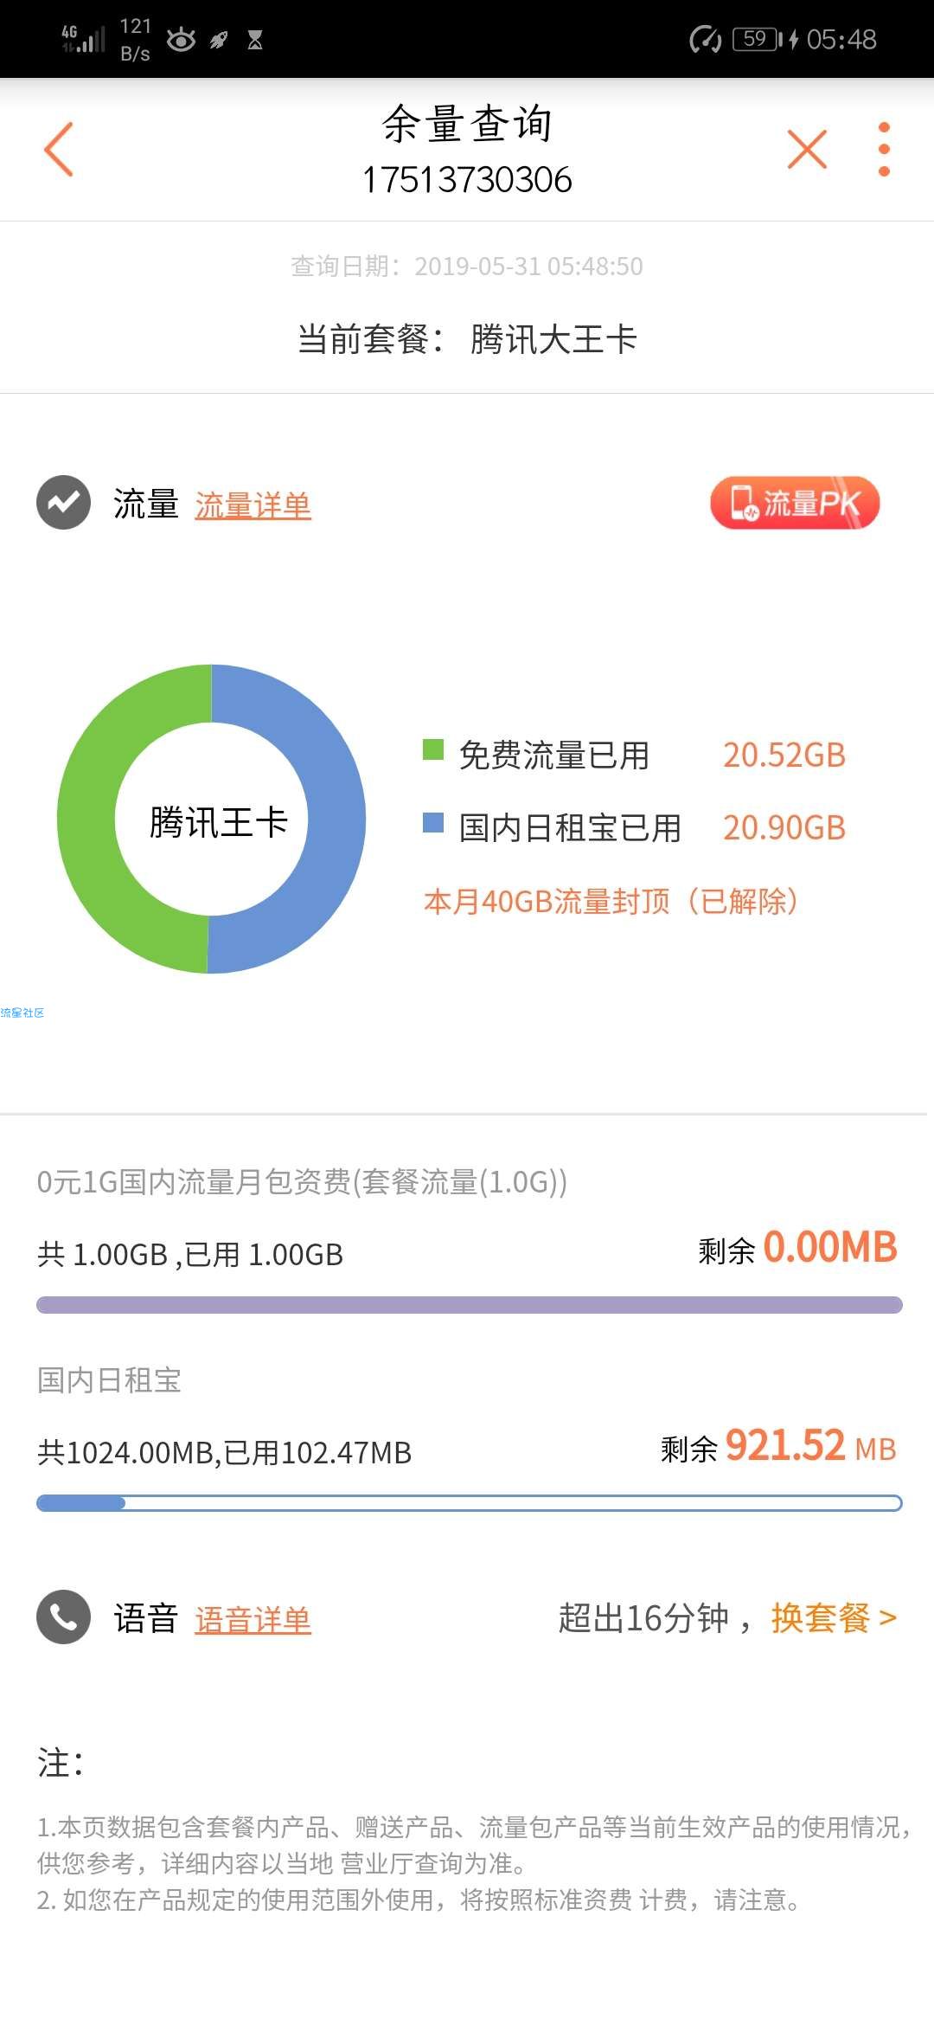Tap the data usage chart icon
Screen dimensions: 934x2025
coord(63,502)
